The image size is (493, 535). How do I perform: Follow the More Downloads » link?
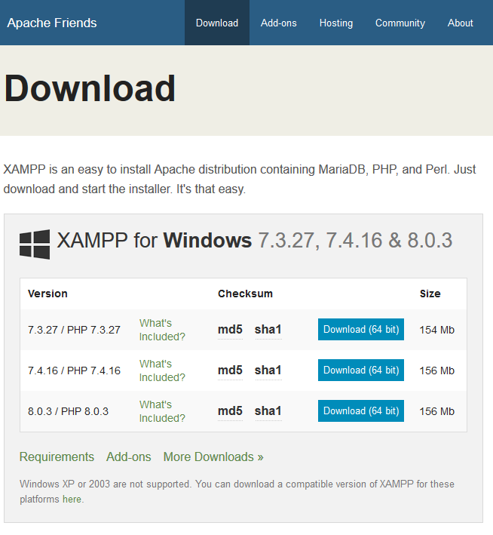[213, 457]
